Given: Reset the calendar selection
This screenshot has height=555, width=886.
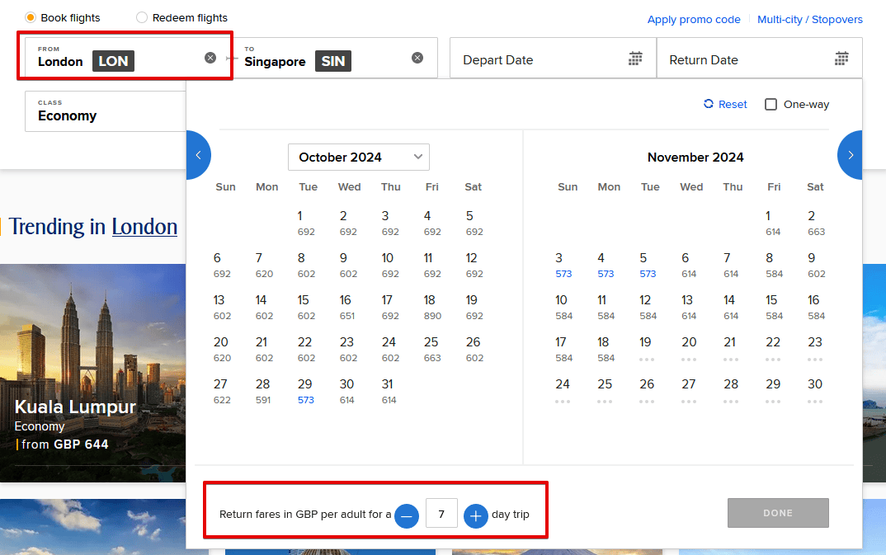Looking at the screenshot, I should tap(725, 105).
